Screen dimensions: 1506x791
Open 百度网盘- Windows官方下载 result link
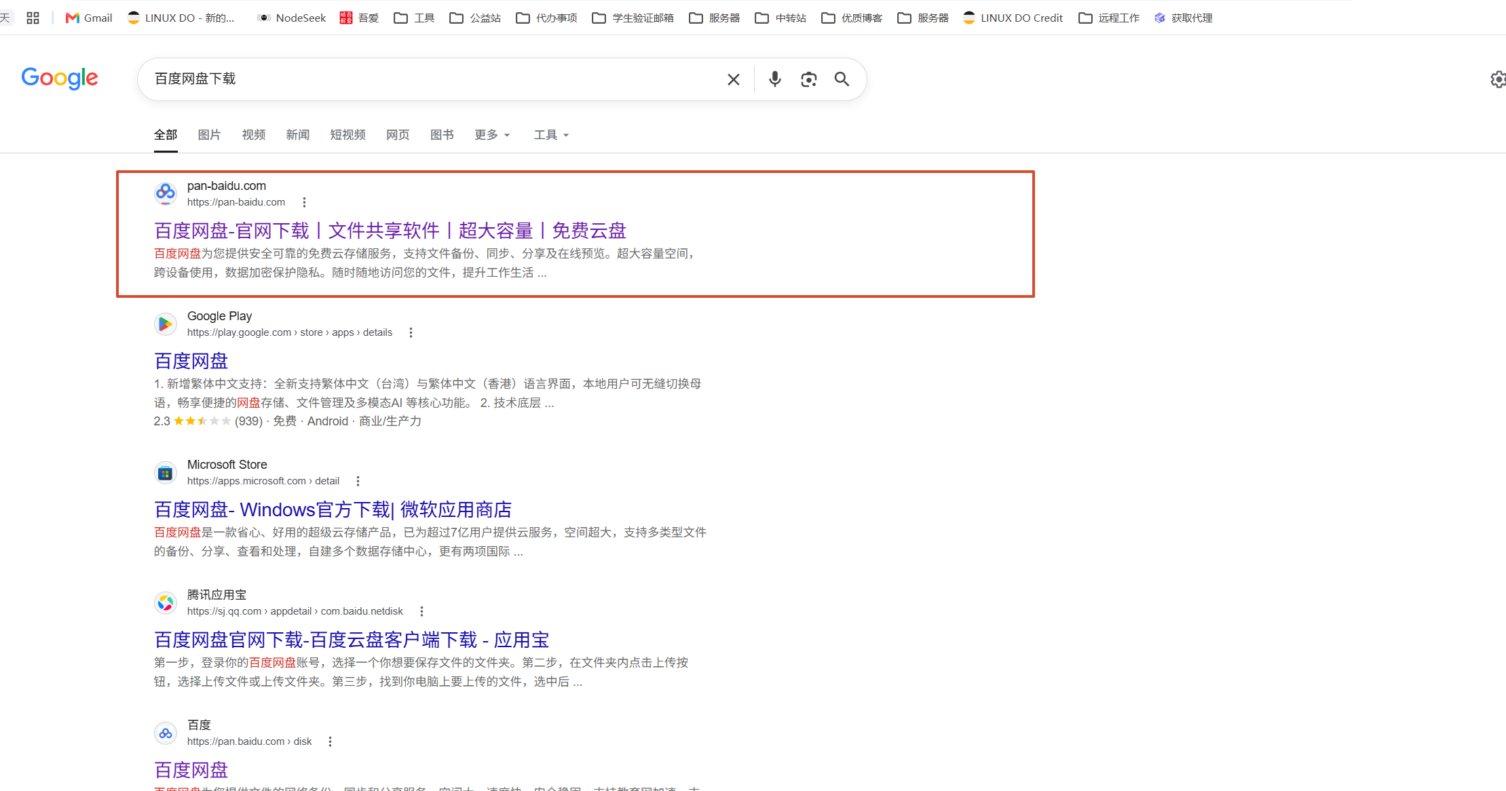pos(333,509)
